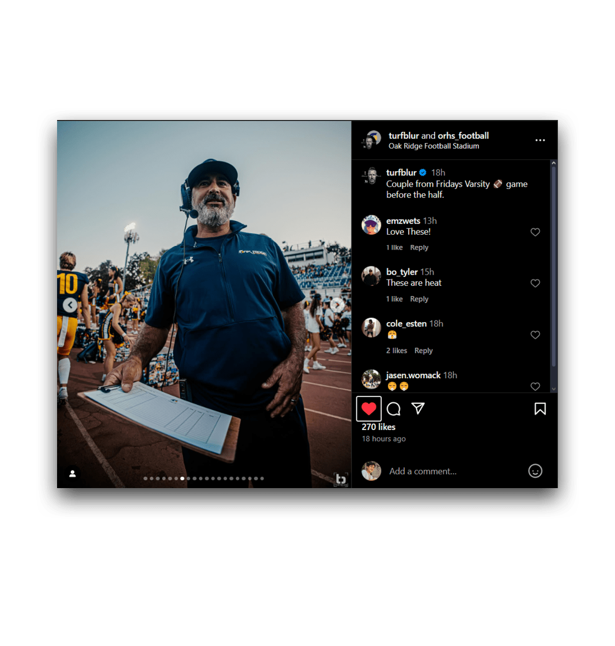Viewport: 615px width, 646px height.
Task: Reply to cole_esten's comment
Action: (423, 350)
